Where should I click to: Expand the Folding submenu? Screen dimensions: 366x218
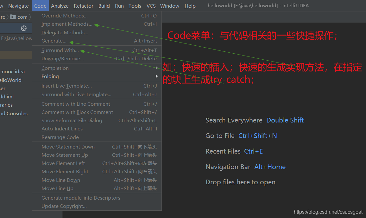coord(97,76)
